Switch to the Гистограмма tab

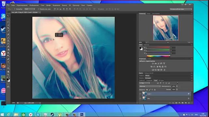pos(156,14)
